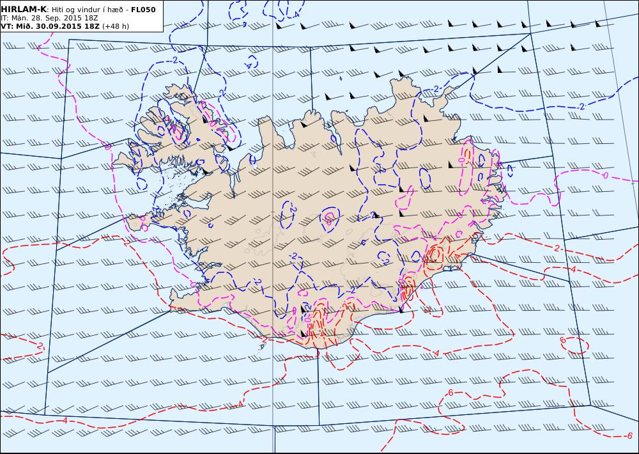Click the 'VT: Mið. 30.09.2015 18Z' valid time
Image resolution: width=639 pixels, height=454 pixels.
click(50, 26)
